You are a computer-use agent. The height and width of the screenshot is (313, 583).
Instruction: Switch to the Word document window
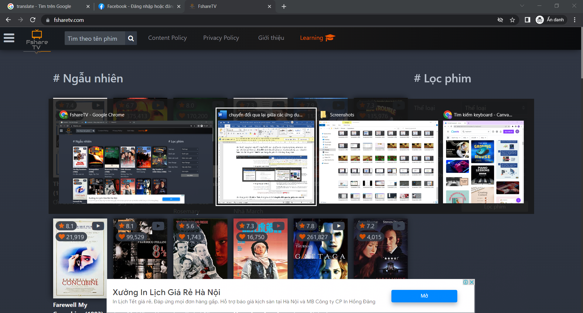(266, 157)
